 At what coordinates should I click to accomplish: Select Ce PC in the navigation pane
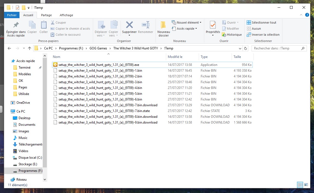[x=18, y=111]
